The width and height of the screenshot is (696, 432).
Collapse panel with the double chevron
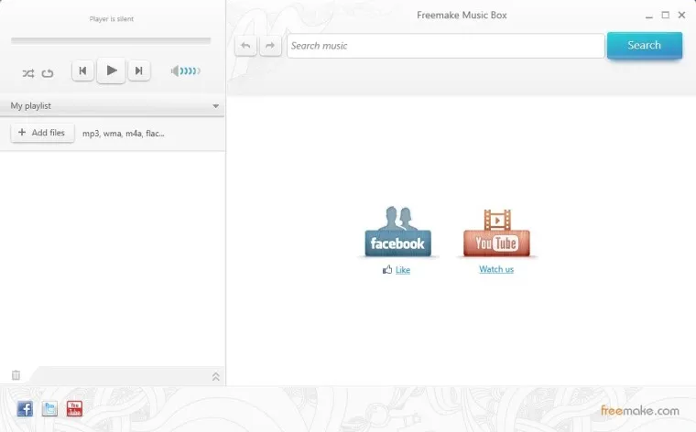tap(216, 376)
